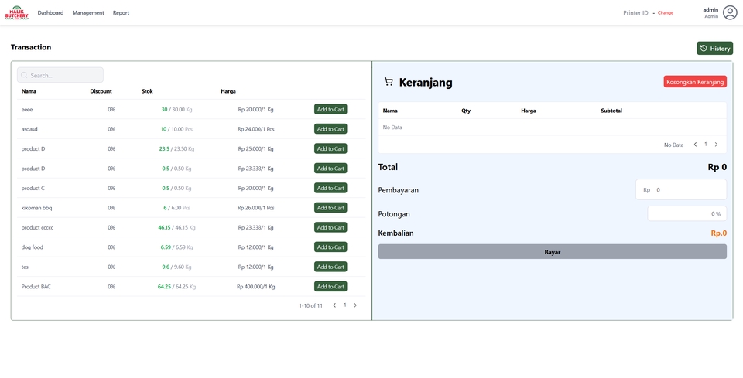The image size is (743, 378).
Task: Add Product BAC to cart
Action: pyautogui.click(x=330, y=287)
